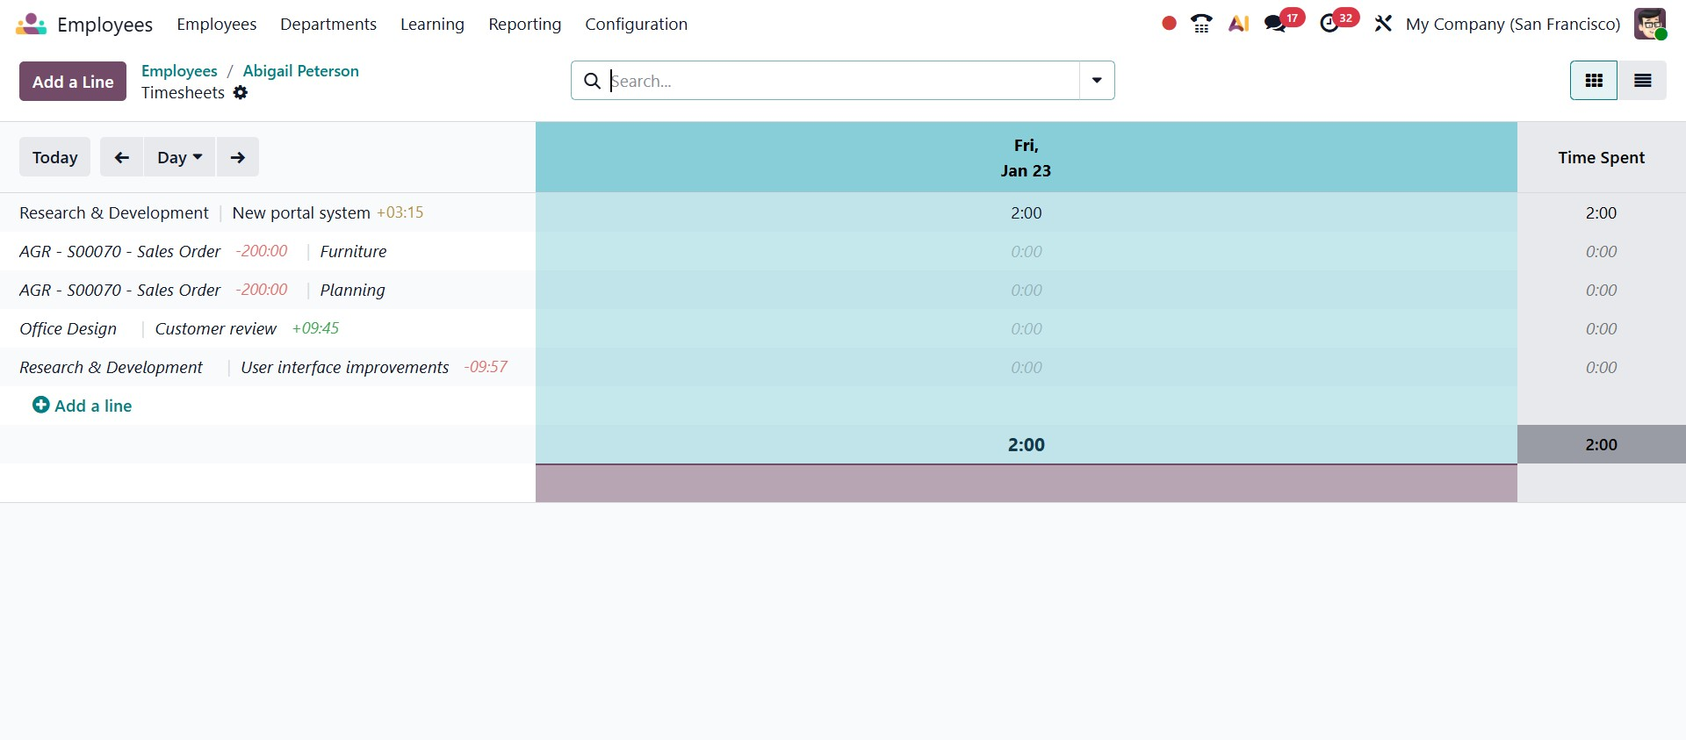Image resolution: width=1686 pixels, height=740 pixels.
Task: Select the User interface improvements task label
Action: pos(345,367)
